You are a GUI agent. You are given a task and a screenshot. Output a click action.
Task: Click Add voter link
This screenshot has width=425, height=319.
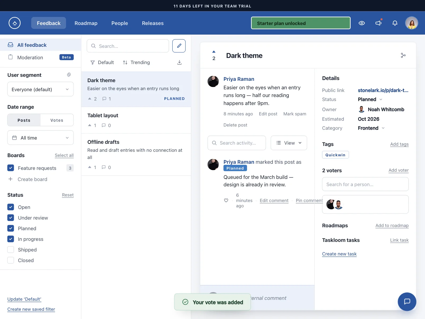[x=398, y=170]
